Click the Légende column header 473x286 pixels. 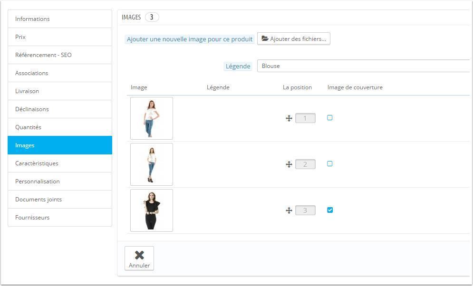coord(218,87)
